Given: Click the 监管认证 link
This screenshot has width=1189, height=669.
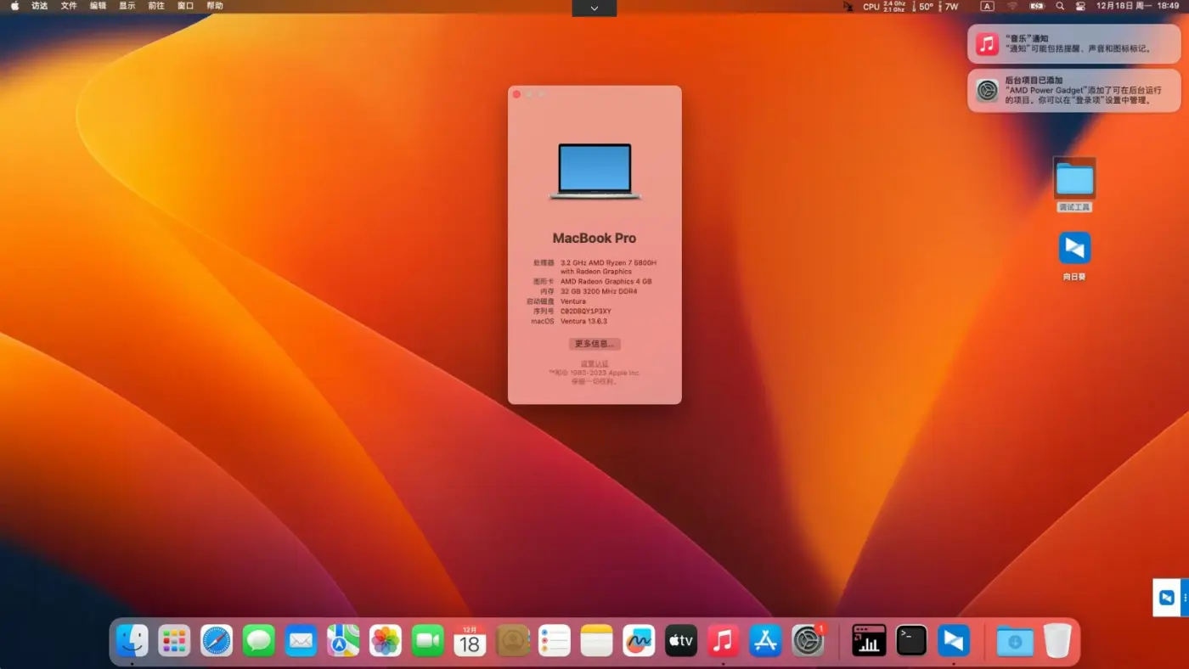Looking at the screenshot, I should [594, 363].
